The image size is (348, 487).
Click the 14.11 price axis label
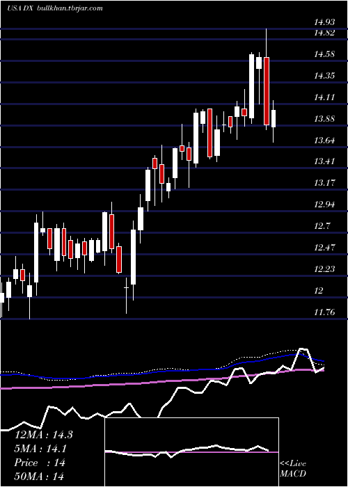324,97
